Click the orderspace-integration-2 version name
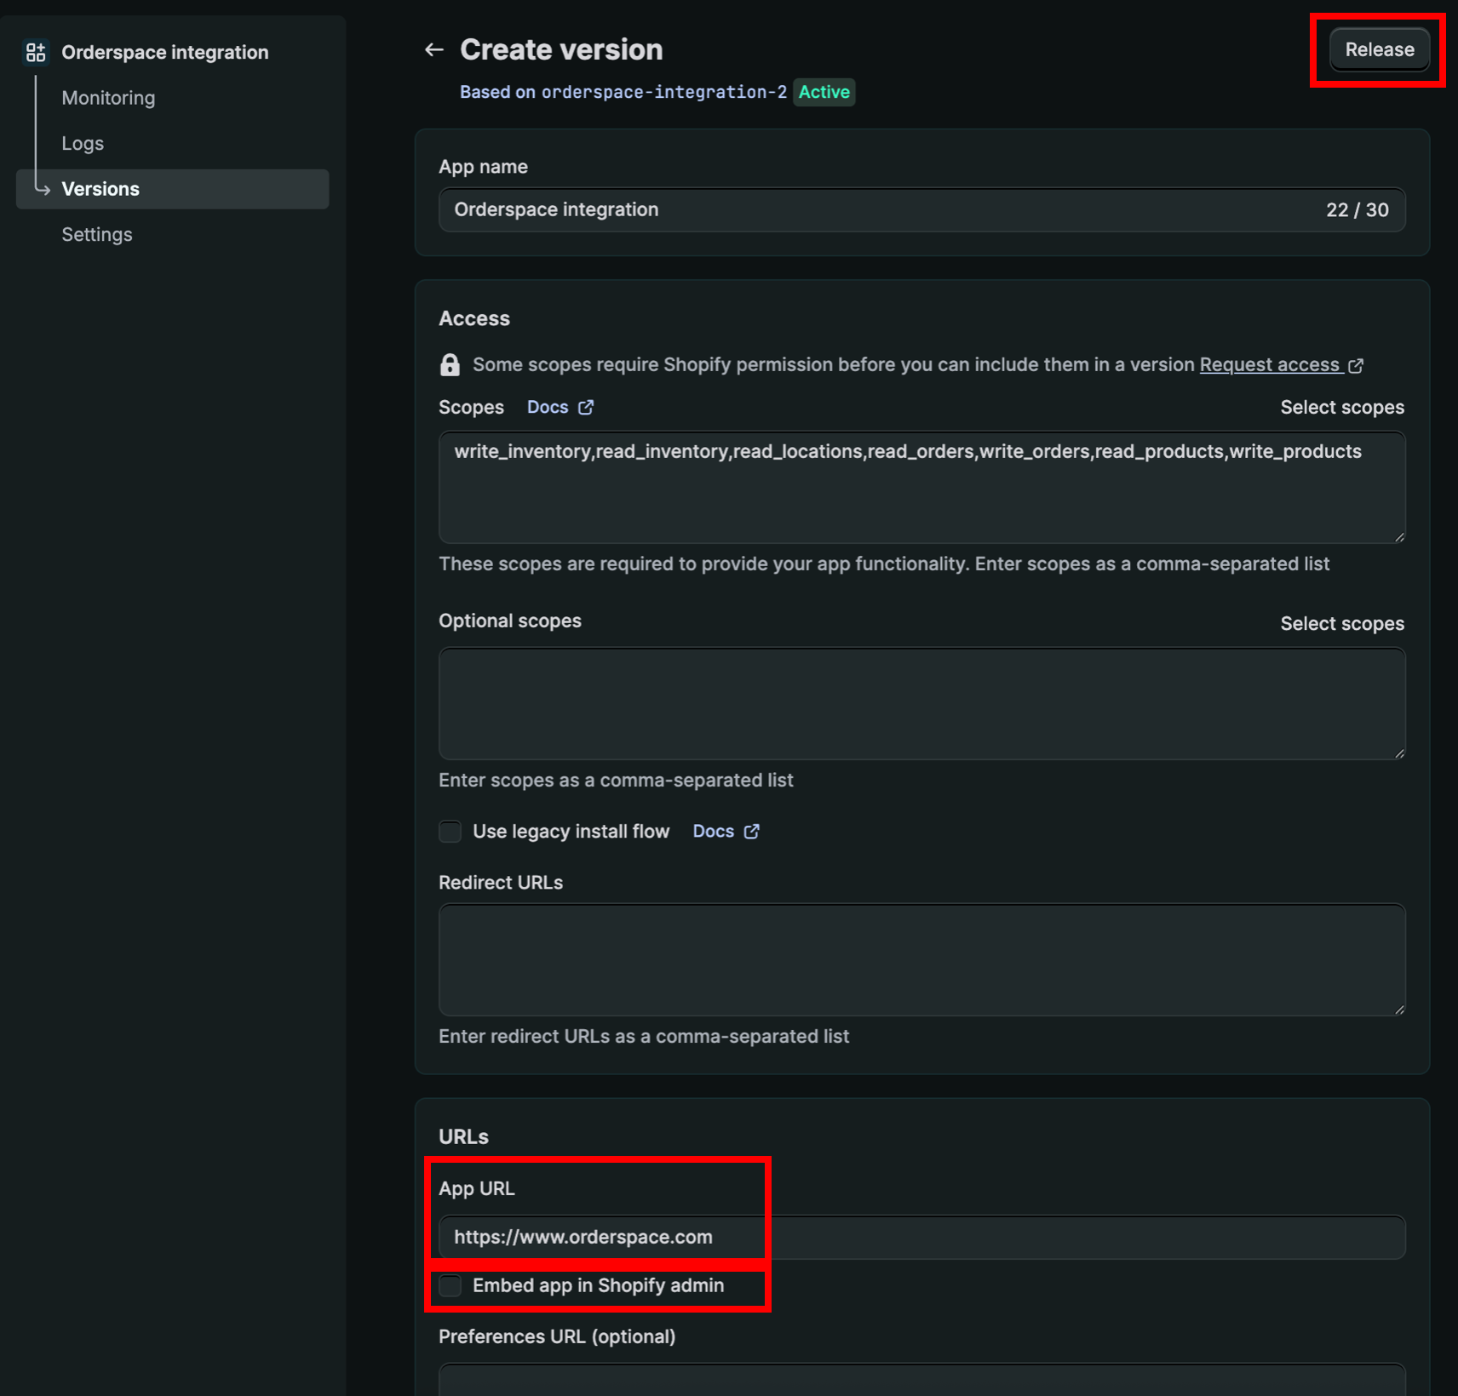The image size is (1458, 1396). [664, 92]
